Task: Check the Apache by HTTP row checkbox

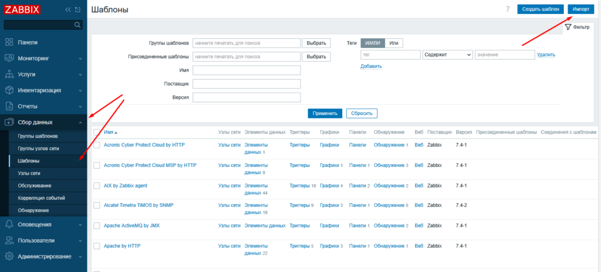Action: (x=96, y=246)
